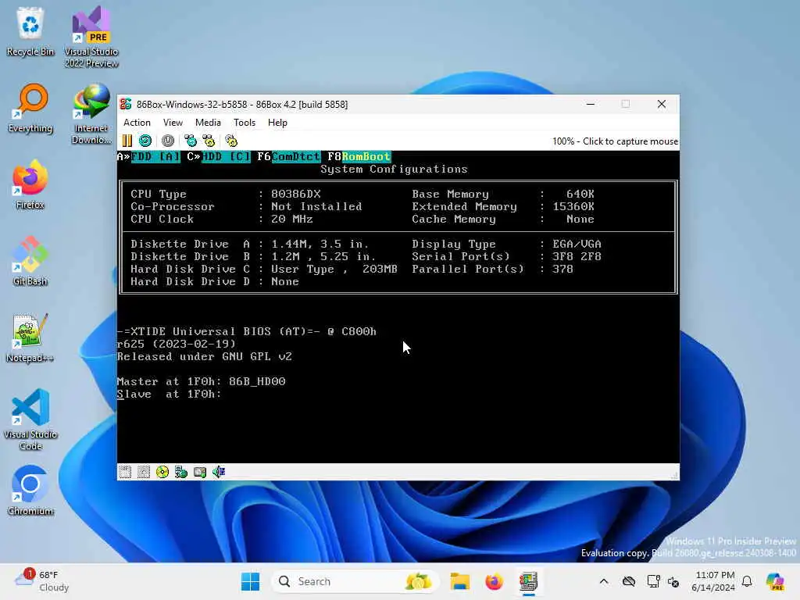Click the network status bar icon
The image size is (800, 600).
pos(181,472)
